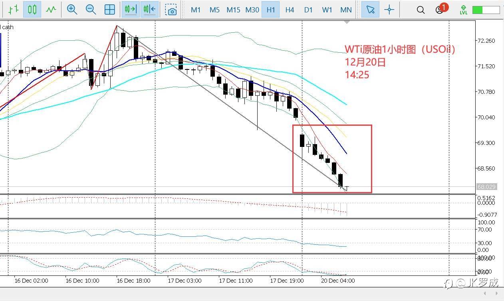The image size is (504, 301).
Task: Select the W1 weekly timeframe
Action: coord(327,10)
